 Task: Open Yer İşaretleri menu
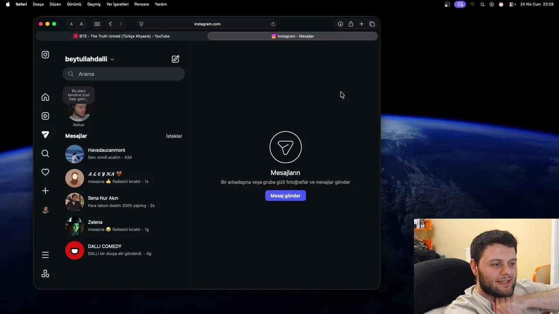[117, 4]
